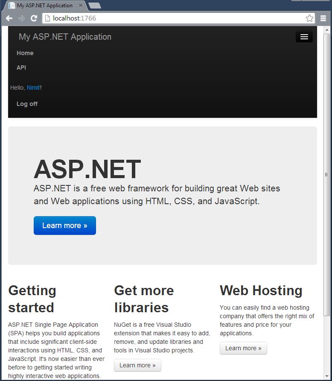This screenshot has width=332, height=381.
Task: Click the My ASP.NET Application brand link
Action: 65,37
